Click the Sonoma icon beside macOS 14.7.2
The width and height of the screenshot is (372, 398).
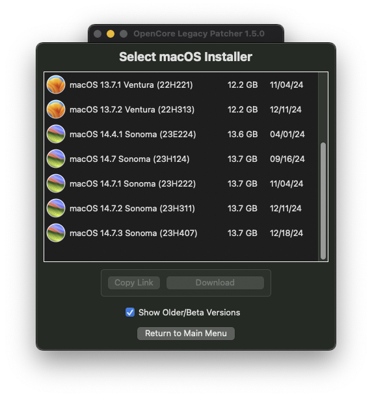point(56,208)
